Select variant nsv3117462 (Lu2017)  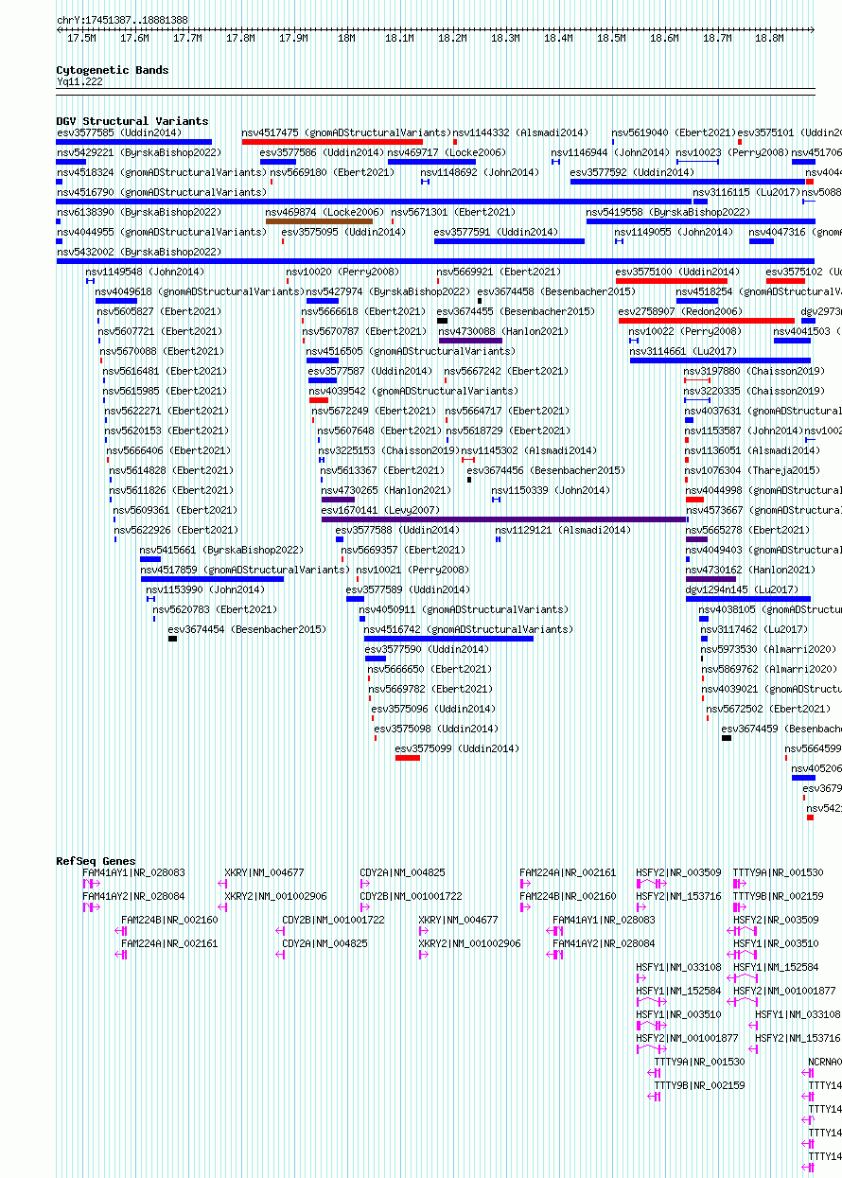753,629
